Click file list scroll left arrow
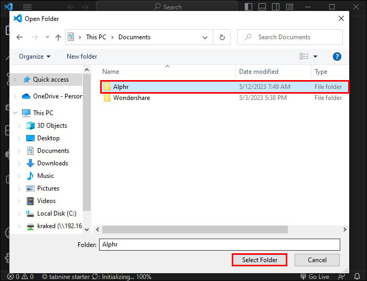This screenshot has width=367, height=281. click(x=98, y=229)
